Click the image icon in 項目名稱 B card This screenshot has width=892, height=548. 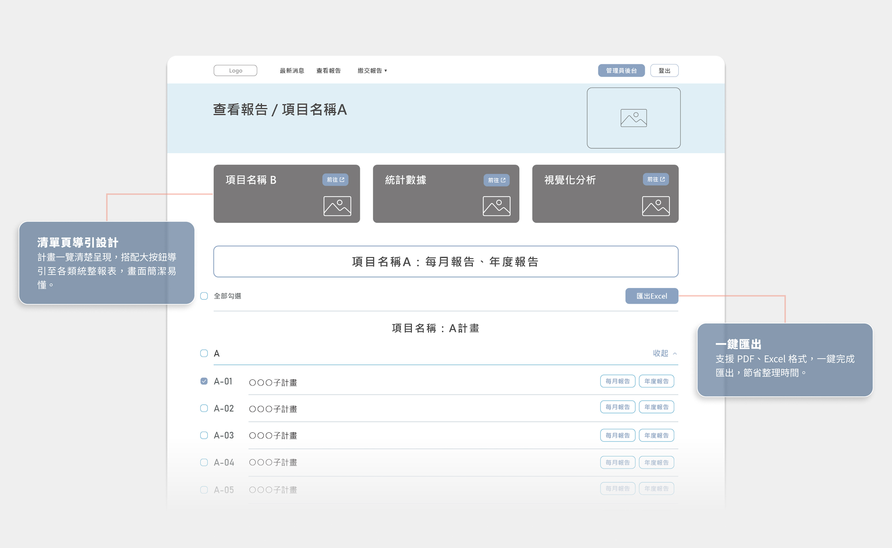tap(337, 206)
